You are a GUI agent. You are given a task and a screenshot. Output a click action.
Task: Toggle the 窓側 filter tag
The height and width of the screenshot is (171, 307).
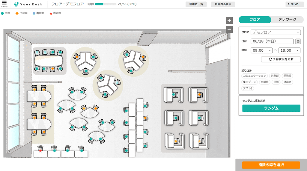276,82
